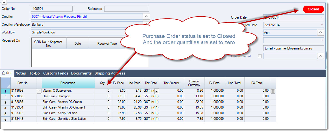The height and width of the screenshot is (133, 331).
Task: Click the grid select-all corner cell
Action: click(x=6, y=83)
